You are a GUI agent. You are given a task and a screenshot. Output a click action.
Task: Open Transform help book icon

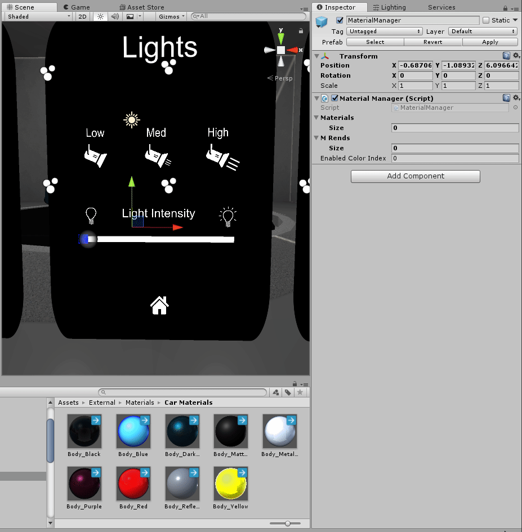(x=506, y=56)
